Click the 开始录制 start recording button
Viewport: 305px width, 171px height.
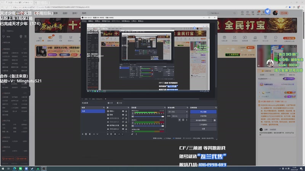tap(203, 116)
